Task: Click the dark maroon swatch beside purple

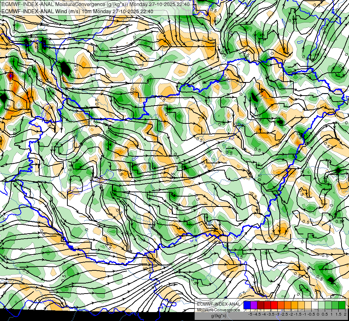Action: point(261,305)
